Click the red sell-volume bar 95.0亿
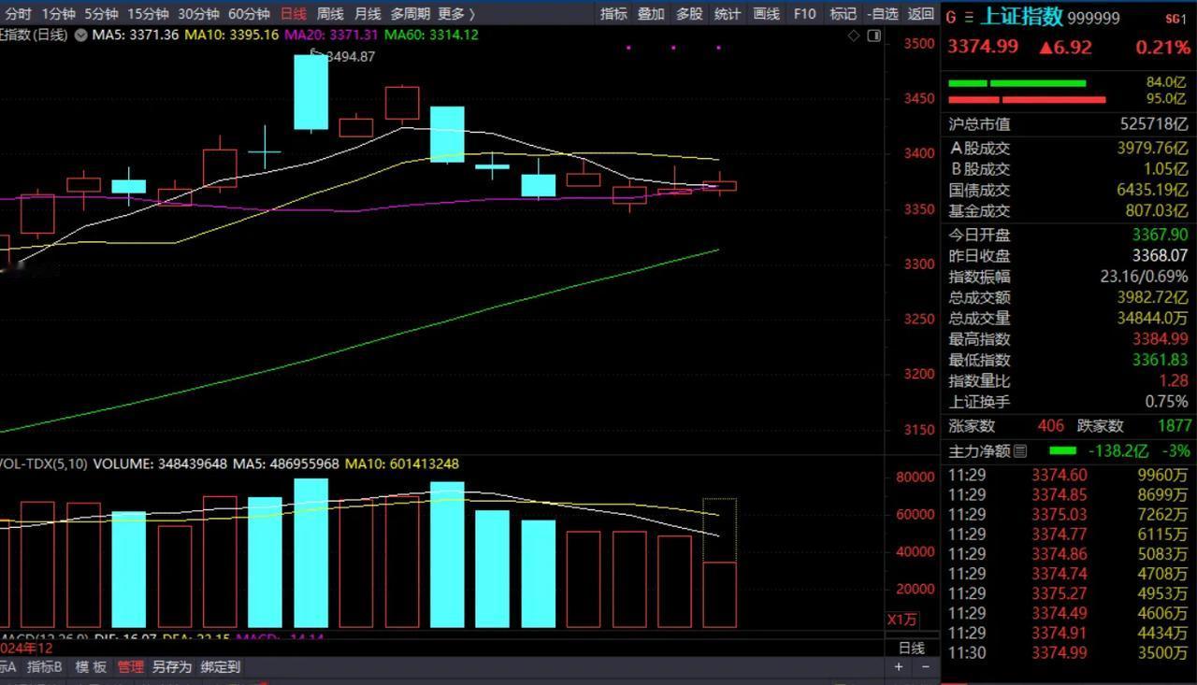The width and height of the screenshot is (1197, 685). pyautogui.click(x=1027, y=99)
